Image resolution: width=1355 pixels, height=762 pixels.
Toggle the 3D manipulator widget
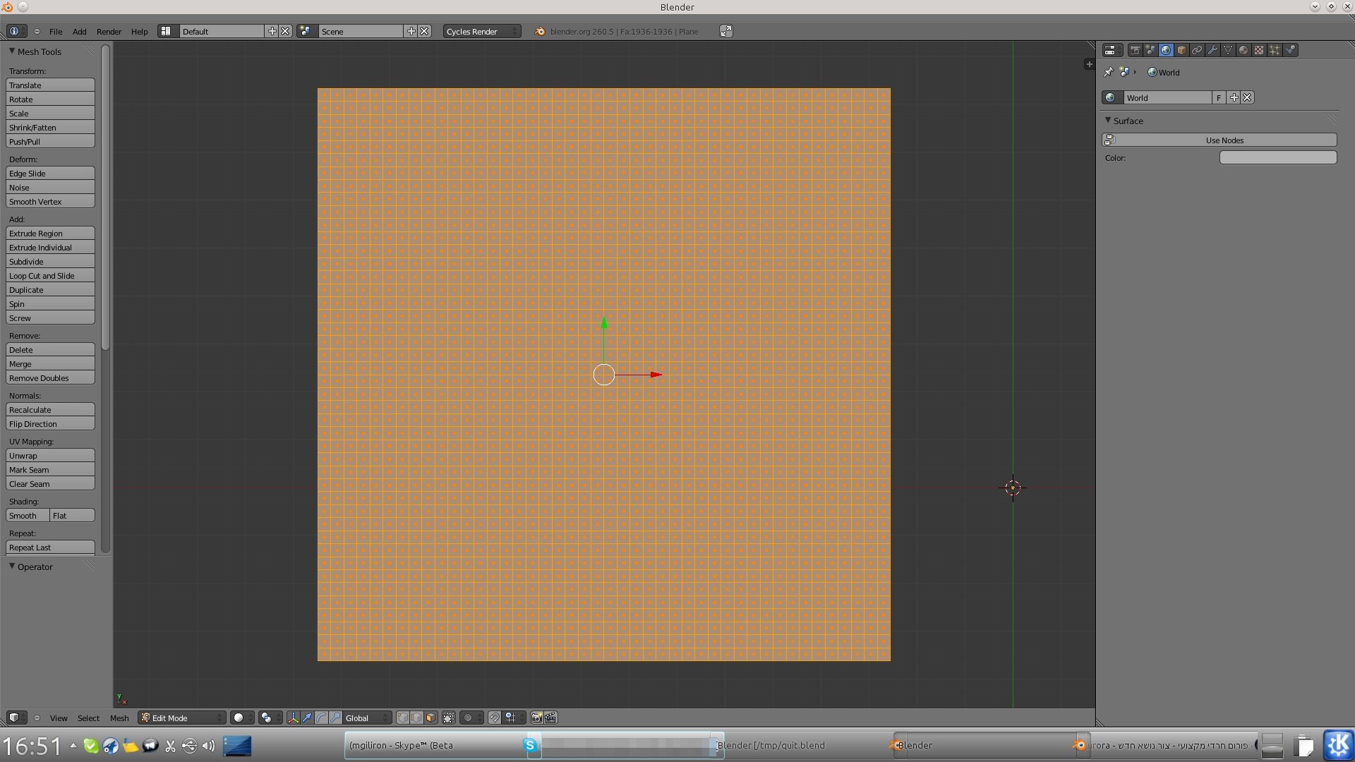[293, 718]
